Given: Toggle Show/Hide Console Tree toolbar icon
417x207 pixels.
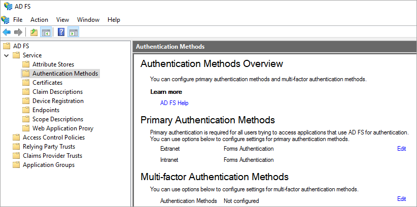Looking at the screenshot, I should point(46,32).
